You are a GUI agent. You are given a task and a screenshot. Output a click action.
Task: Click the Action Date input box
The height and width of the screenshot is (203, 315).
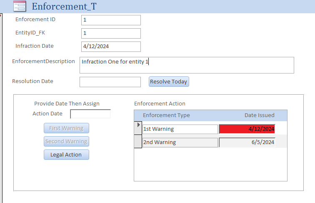click(90, 114)
